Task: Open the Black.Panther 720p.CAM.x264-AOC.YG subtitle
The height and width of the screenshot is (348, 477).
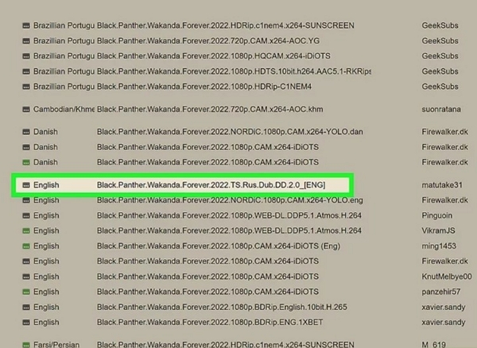Action: (208, 41)
